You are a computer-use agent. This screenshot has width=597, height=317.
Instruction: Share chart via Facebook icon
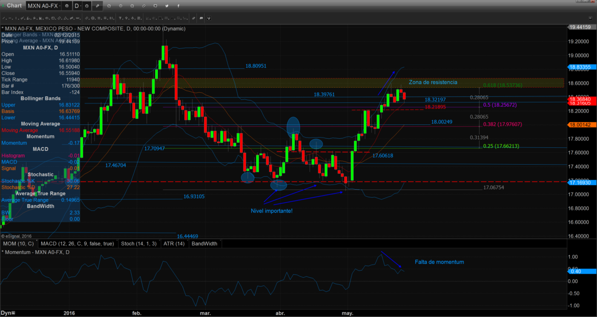178,6
